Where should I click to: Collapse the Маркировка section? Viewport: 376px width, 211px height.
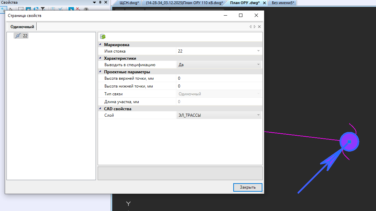[100, 44]
